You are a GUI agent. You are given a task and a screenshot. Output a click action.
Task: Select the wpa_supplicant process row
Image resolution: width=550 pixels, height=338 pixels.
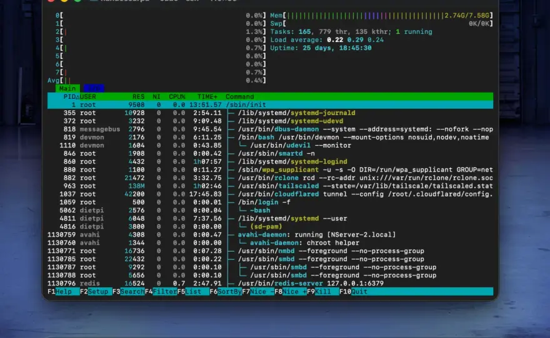click(270, 170)
